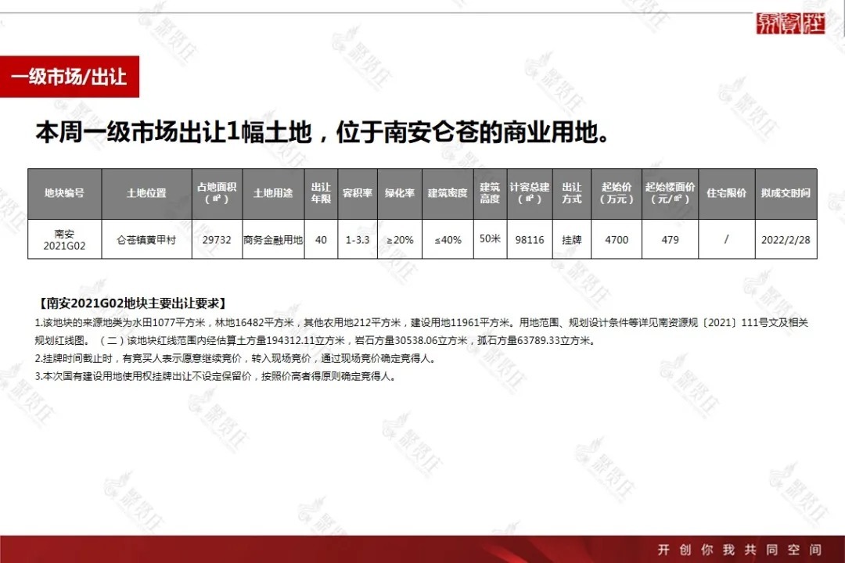The height and width of the screenshot is (563, 845).
Task: Click the 开创你我共同空间 footer text
Action: tap(739, 549)
